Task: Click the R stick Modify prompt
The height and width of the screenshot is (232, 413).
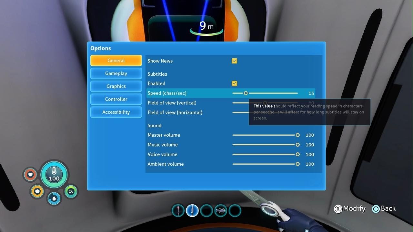Action: click(350, 209)
